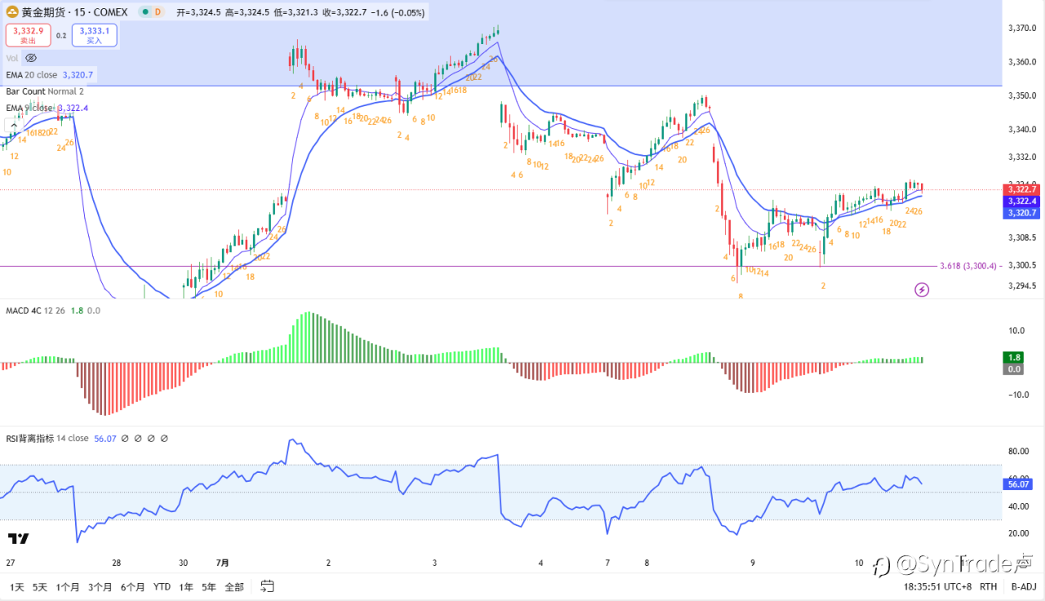Click the last RSI divergence circle icon
The width and height of the screenshot is (1045, 601).
pos(164,439)
